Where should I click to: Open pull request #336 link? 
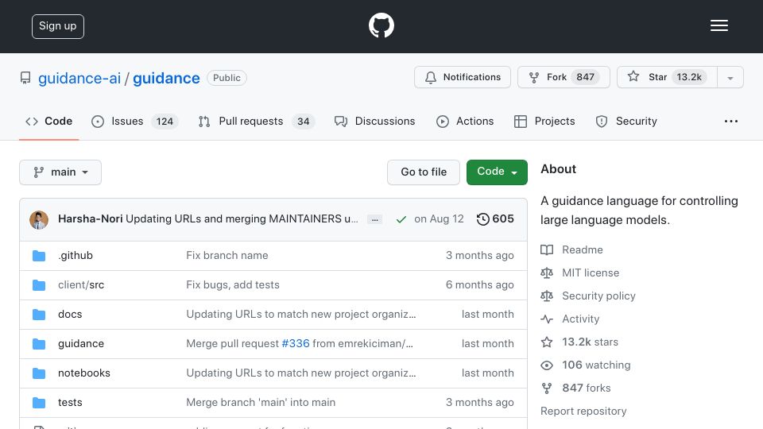296,343
